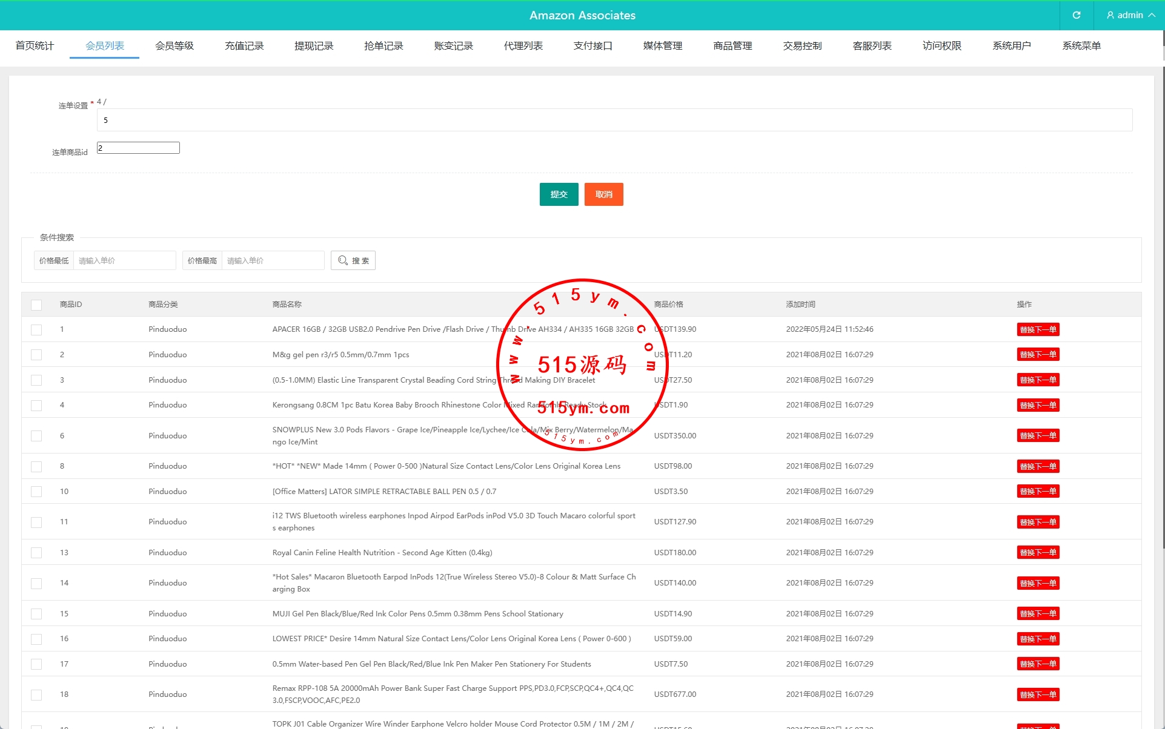Viewport: 1165px width, 729px height.
Task: Click the magnifier search button
Action: (x=353, y=260)
